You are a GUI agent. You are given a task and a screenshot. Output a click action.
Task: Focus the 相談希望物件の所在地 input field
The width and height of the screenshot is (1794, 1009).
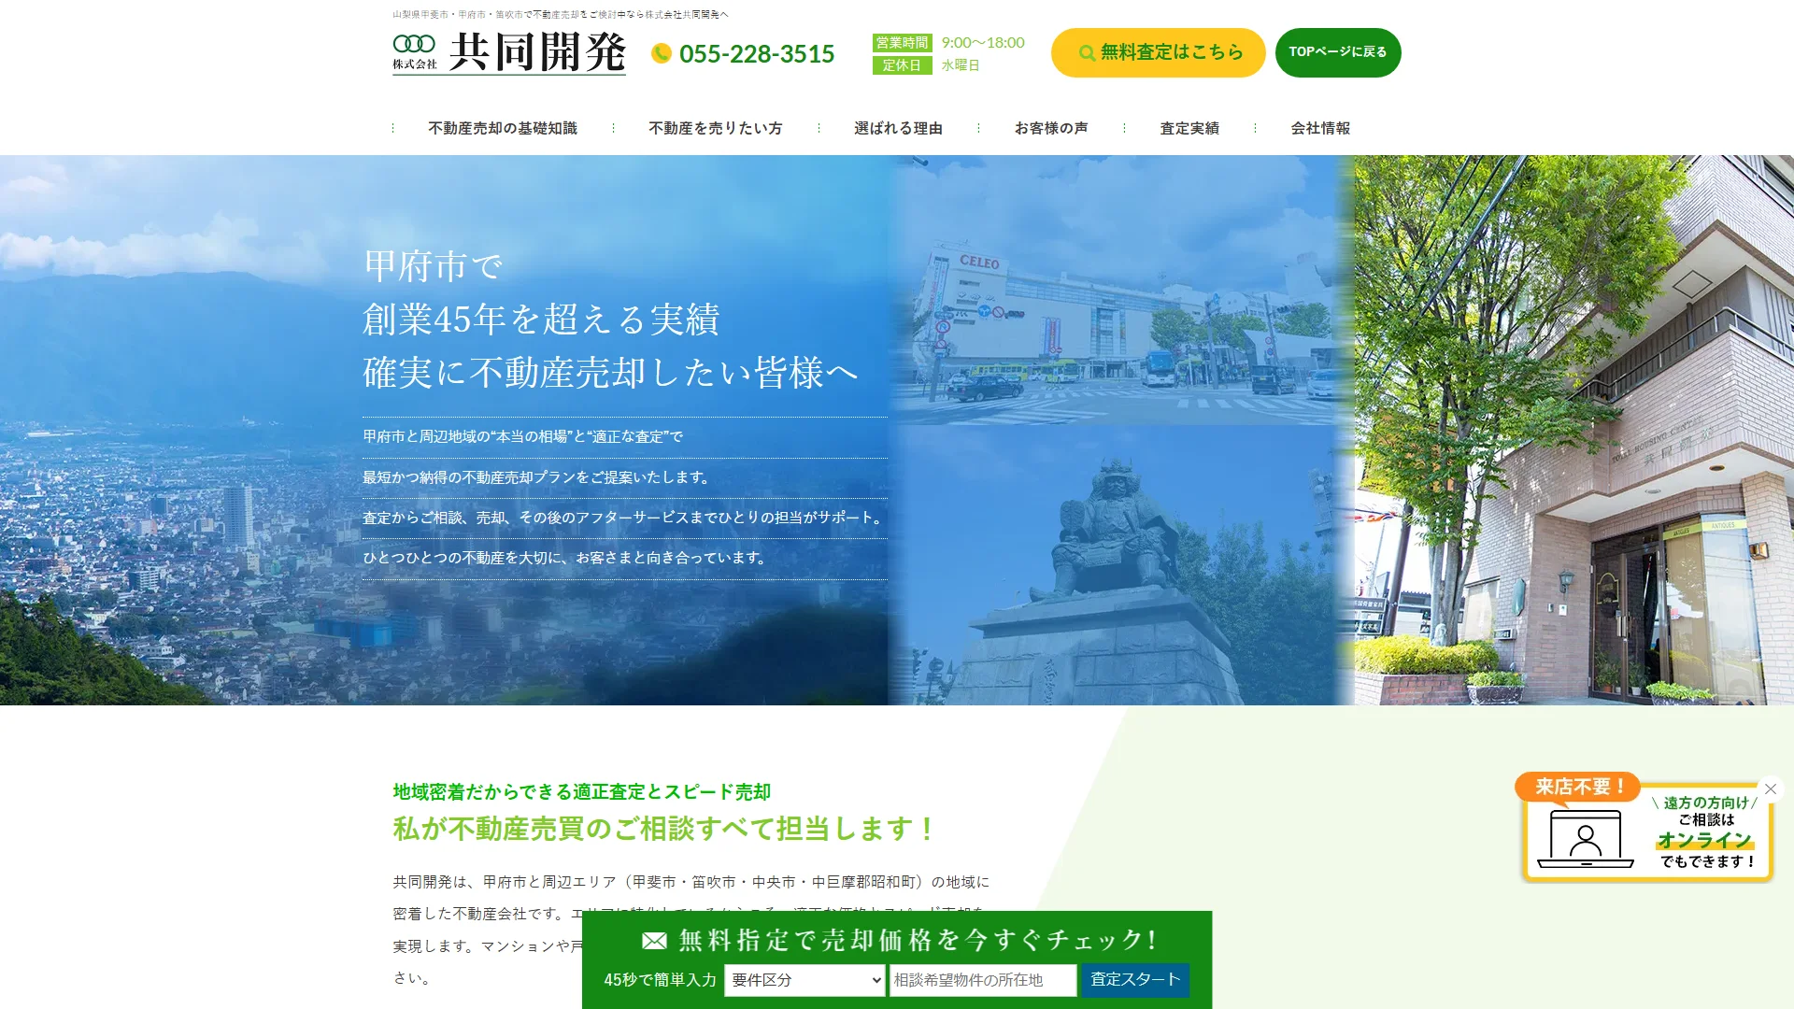pyautogui.click(x=983, y=980)
